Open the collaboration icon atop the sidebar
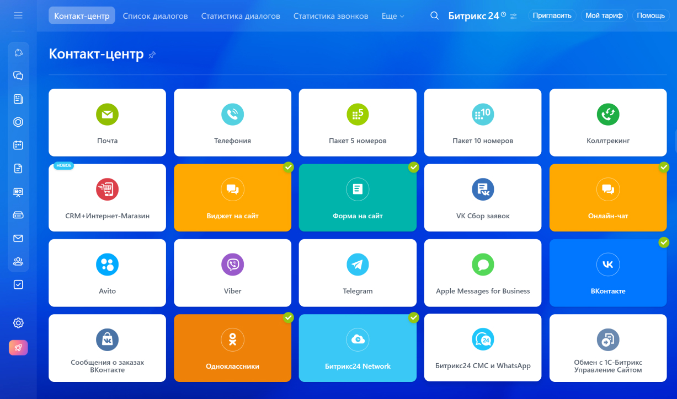Image resolution: width=677 pixels, height=399 pixels. coord(18,53)
